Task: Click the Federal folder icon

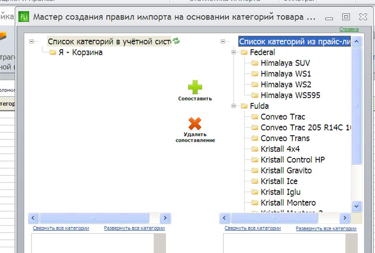Action: click(x=244, y=52)
